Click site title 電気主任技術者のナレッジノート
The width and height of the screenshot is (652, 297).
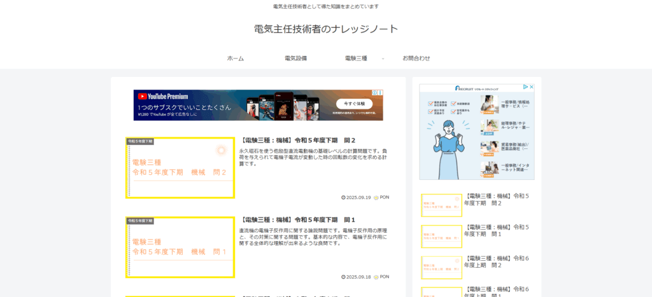[325, 29]
